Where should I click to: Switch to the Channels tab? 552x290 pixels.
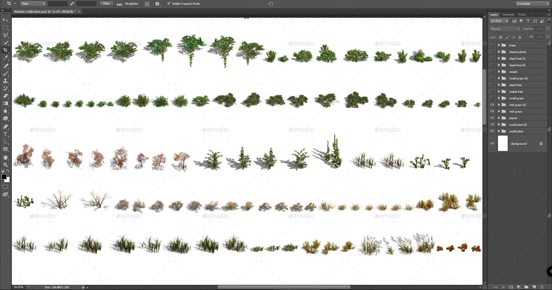(x=508, y=14)
